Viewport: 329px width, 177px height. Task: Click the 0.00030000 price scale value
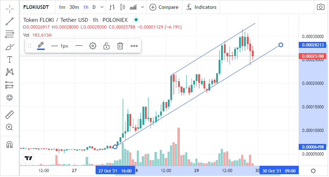[x=313, y=37]
